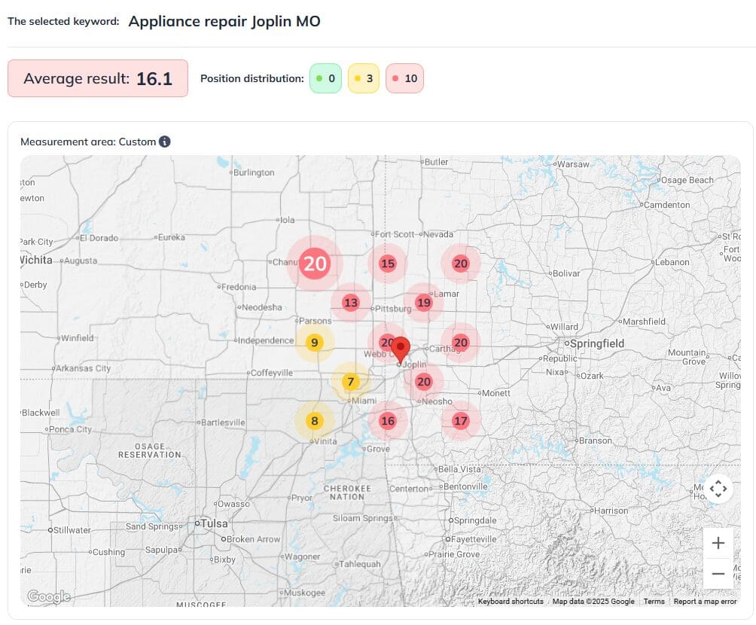Zoom in the map with plus button
Viewport: 756px width, 625px height.
point(718,543)
